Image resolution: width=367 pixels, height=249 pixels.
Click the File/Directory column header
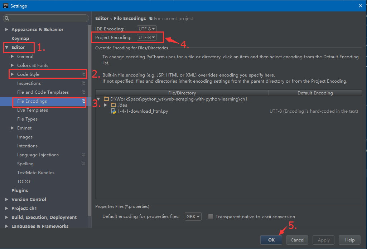[x=182, y=93]
